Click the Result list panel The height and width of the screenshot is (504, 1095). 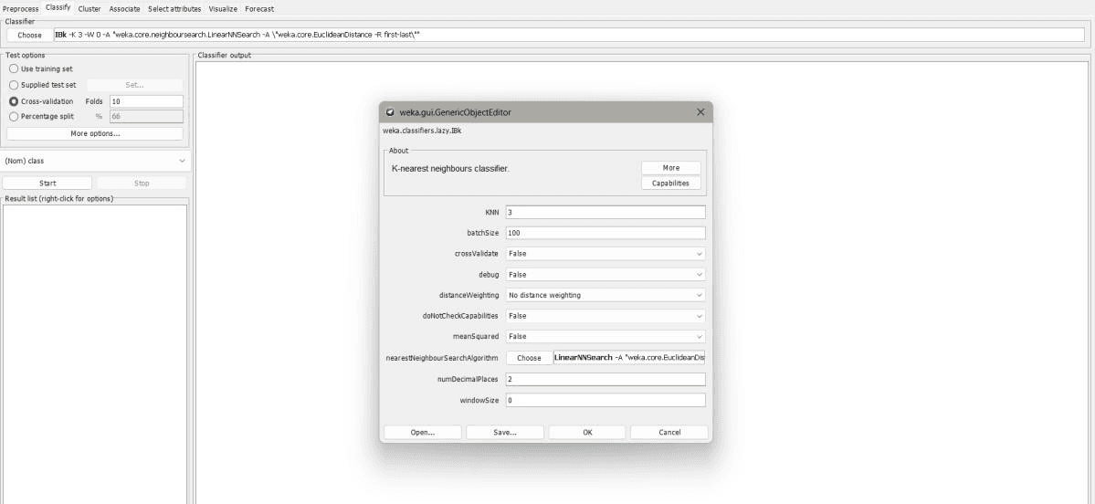coord(95,353)
